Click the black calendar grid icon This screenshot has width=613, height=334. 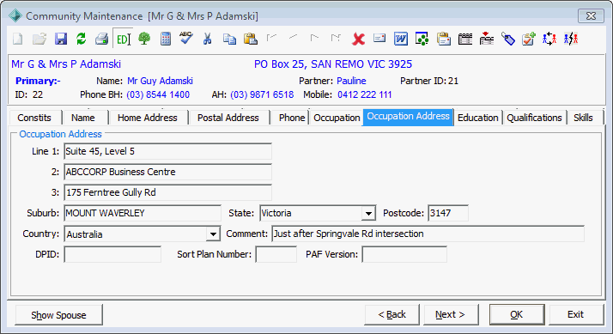(465, 39)
